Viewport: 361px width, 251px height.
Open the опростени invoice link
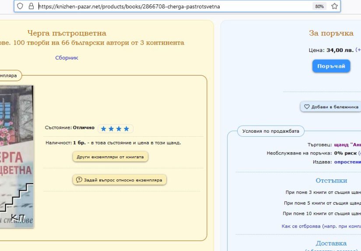(347, 162)
